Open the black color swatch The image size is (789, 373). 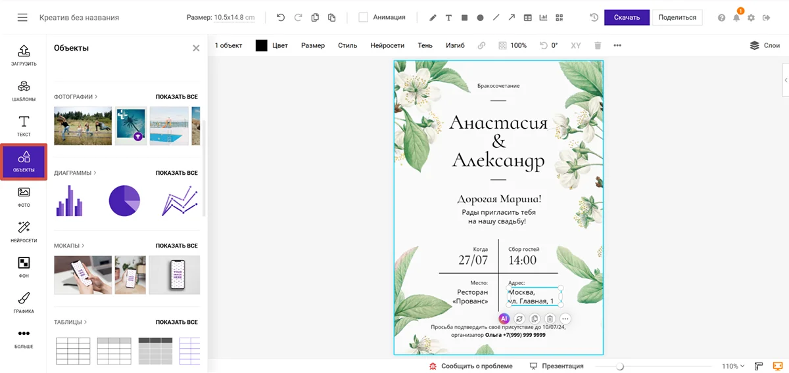pos(262,46)
